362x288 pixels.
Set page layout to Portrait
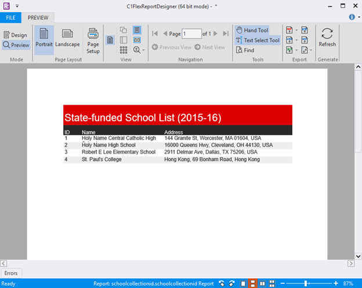[44, 39]
